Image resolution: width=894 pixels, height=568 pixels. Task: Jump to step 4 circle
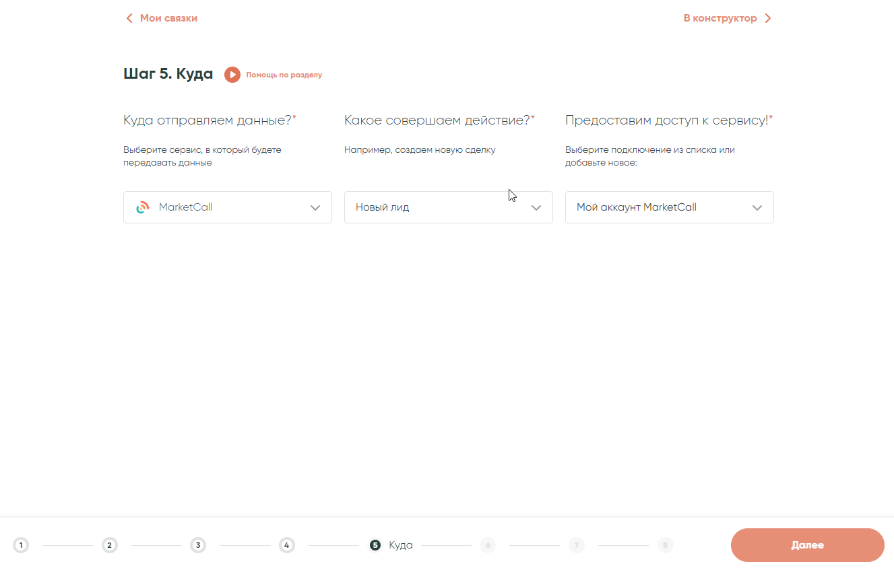point(286,545)
